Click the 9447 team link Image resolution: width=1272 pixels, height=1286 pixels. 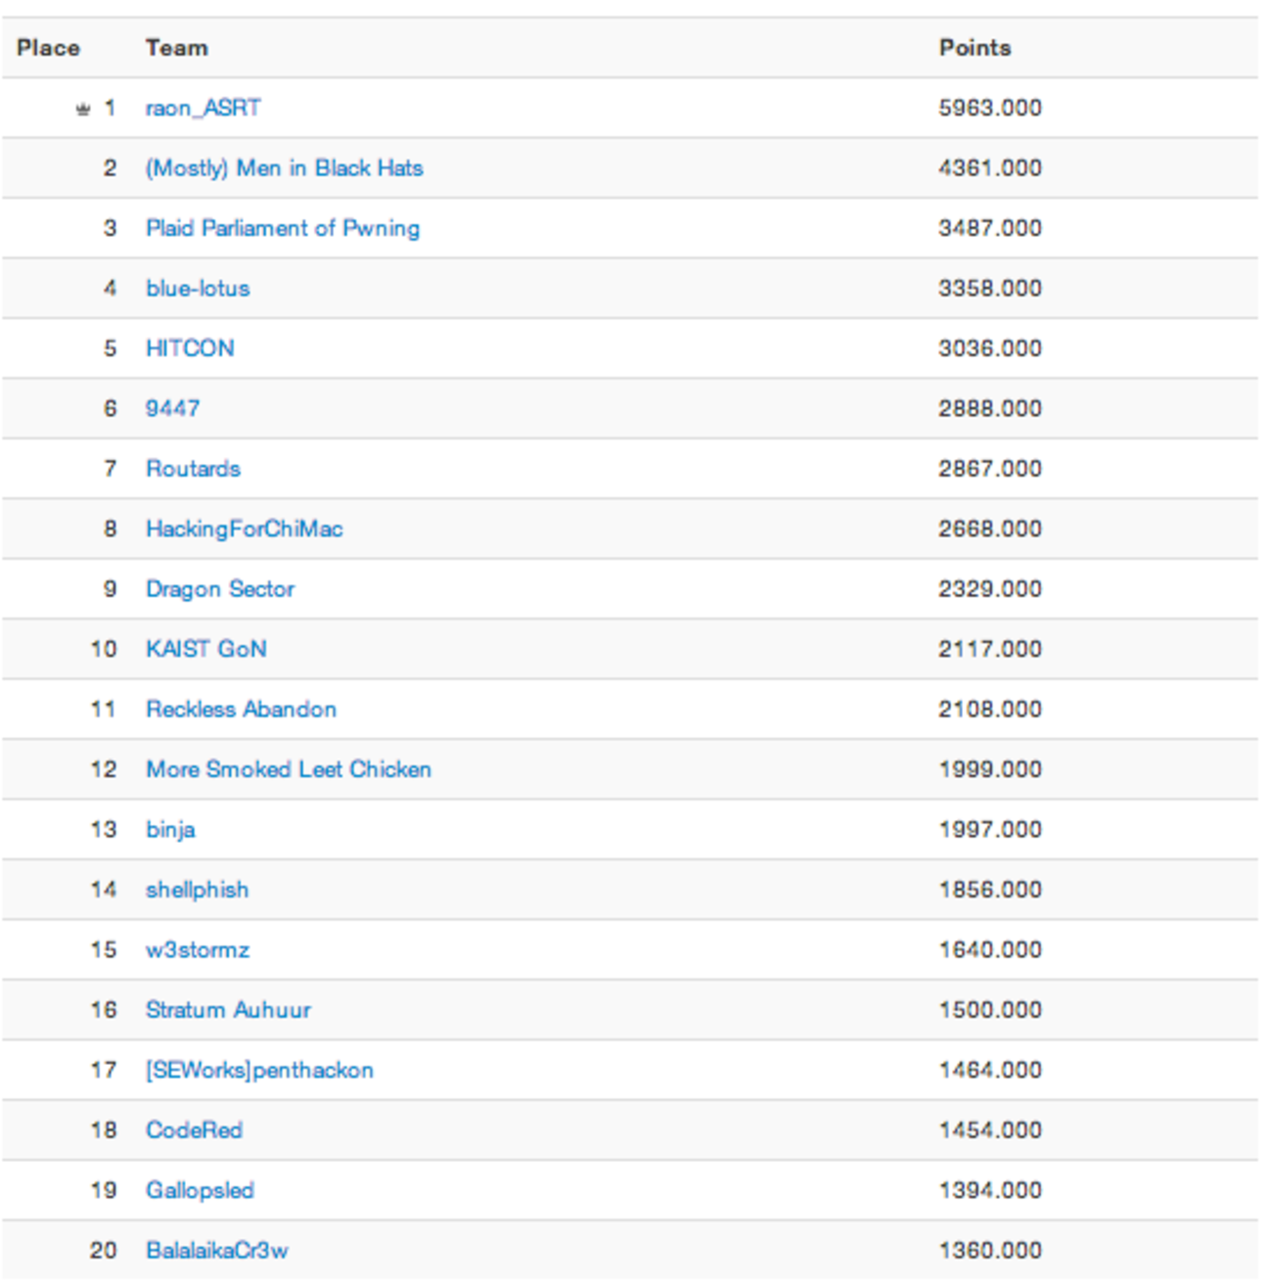172,408
